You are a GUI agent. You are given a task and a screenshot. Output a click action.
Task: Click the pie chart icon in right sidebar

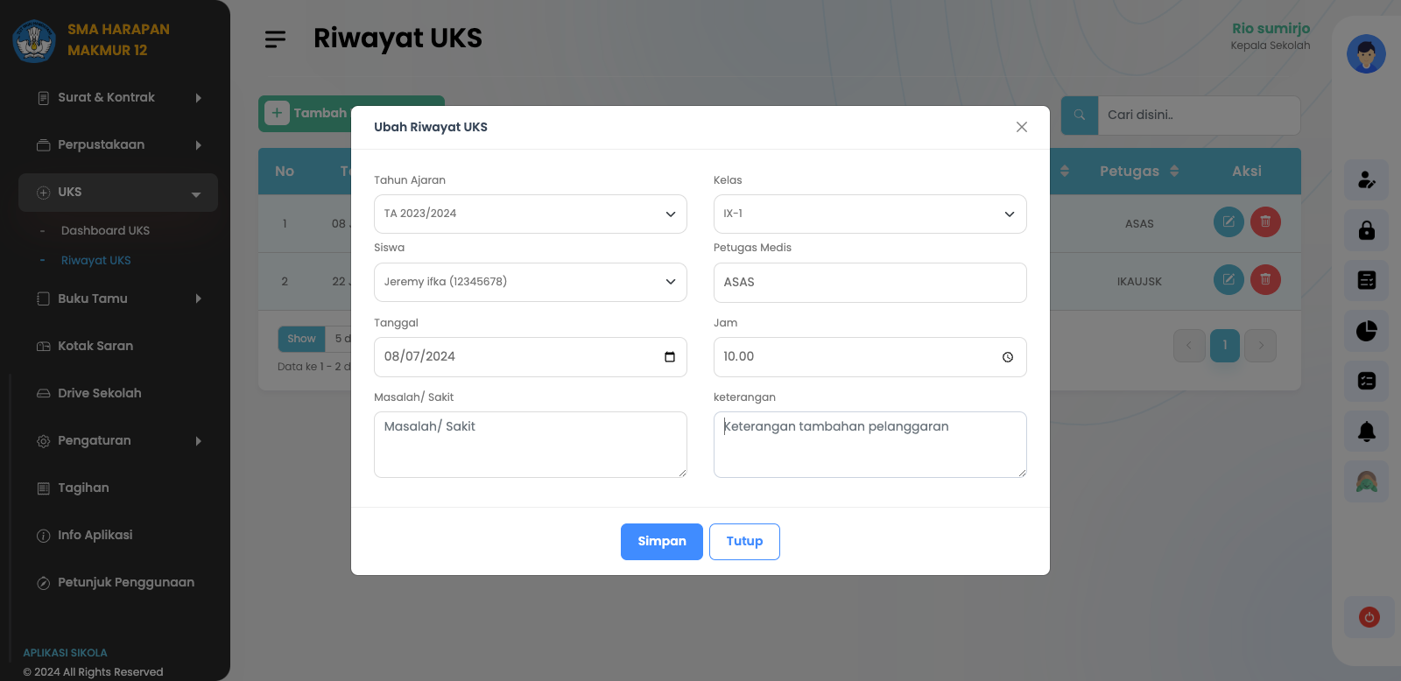(x=1367, y=331)
